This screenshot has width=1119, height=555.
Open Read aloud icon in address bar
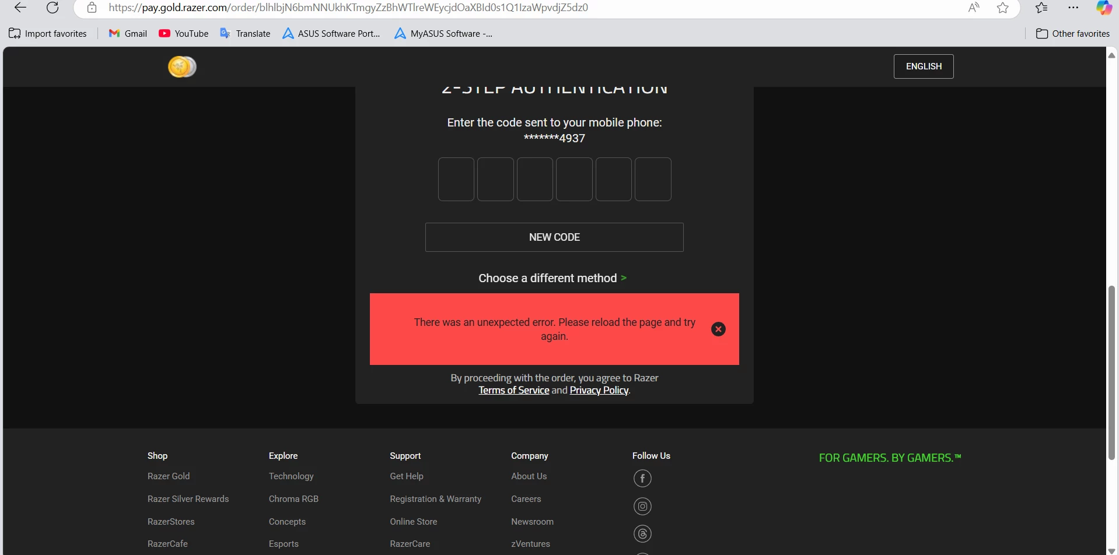974,8
